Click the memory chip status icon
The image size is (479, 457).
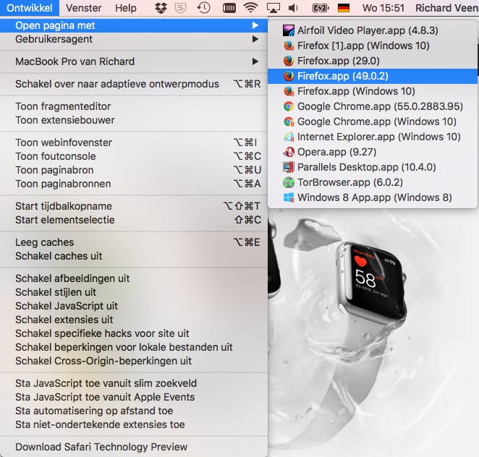click(x=229, y=8)
